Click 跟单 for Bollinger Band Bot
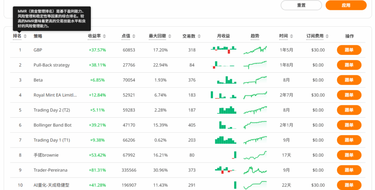375x190 pixels. 349,125
